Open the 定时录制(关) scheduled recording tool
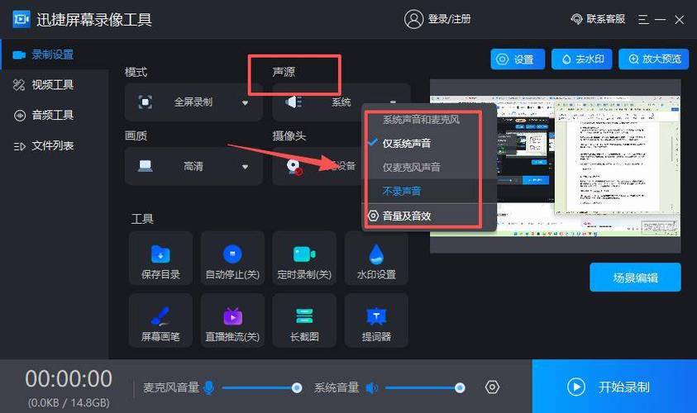 pos(304,258)
